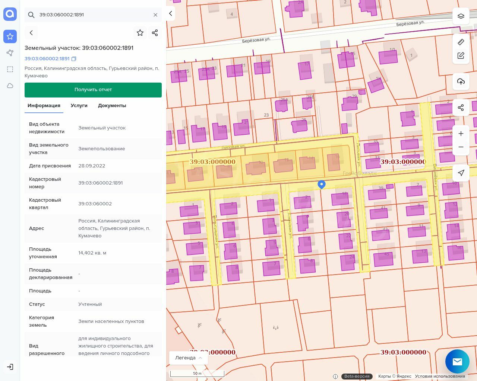Switch to the Услуги tab

pyautogui.click(x=79, y=106)
